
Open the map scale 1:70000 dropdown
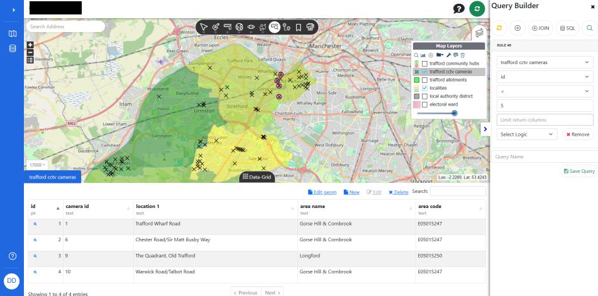pyautogui.click(x=38, y=165)
